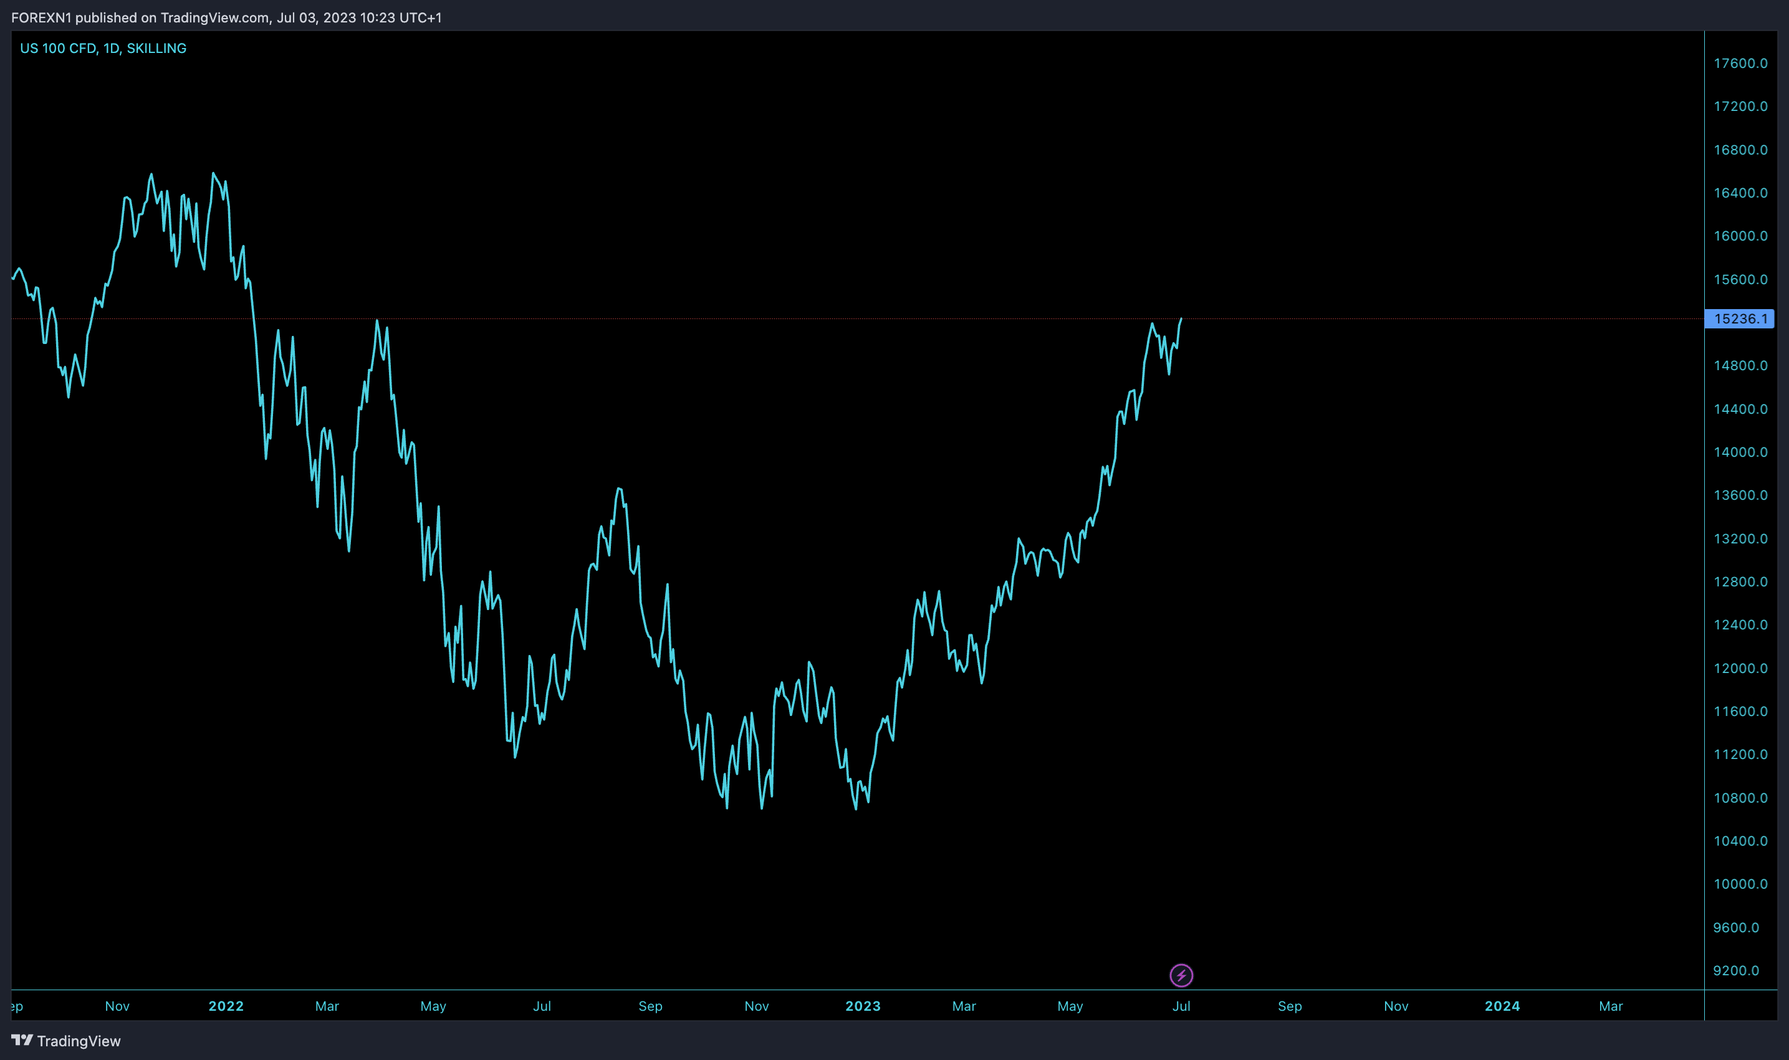The width and height of the screenshot is (1789, 1060).
Task: Click the 9600.0 price axis label
Action: click(x=1735, y=927)
